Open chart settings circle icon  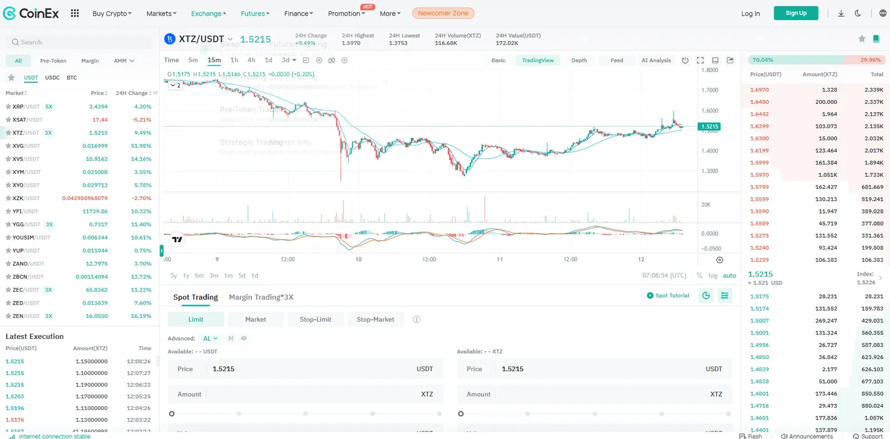coord(319,60)
